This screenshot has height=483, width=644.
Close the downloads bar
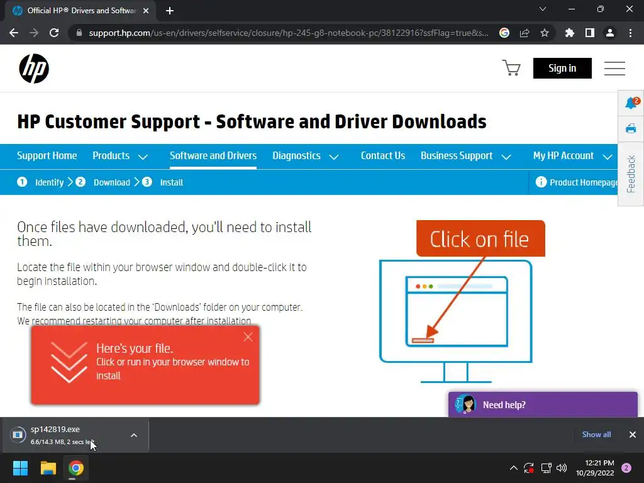(x=633, y=434)
